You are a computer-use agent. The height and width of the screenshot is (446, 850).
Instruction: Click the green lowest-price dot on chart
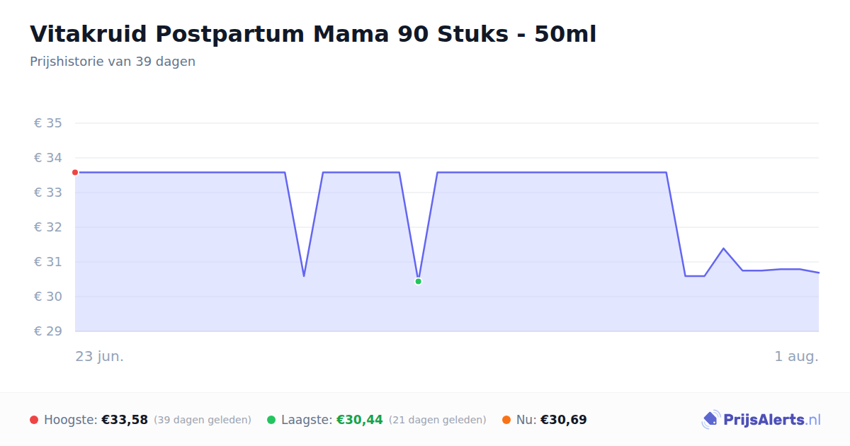418,281
